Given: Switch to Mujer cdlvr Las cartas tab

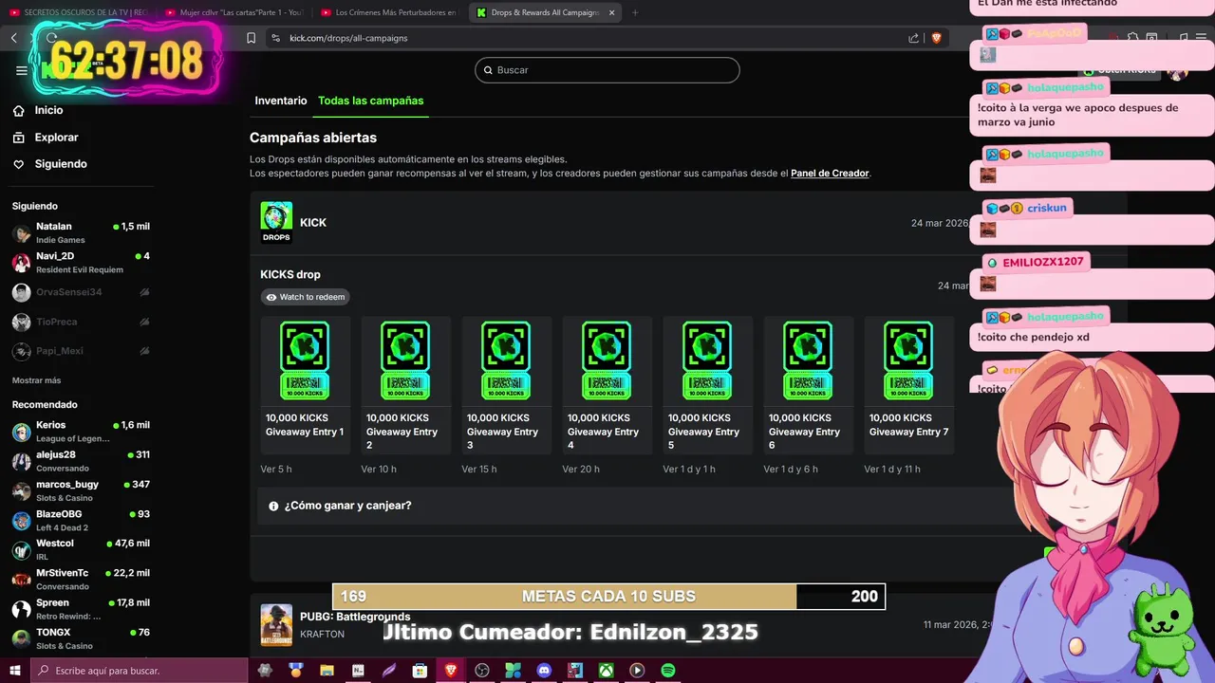Looking at the screenshot, I should (233, 12).
